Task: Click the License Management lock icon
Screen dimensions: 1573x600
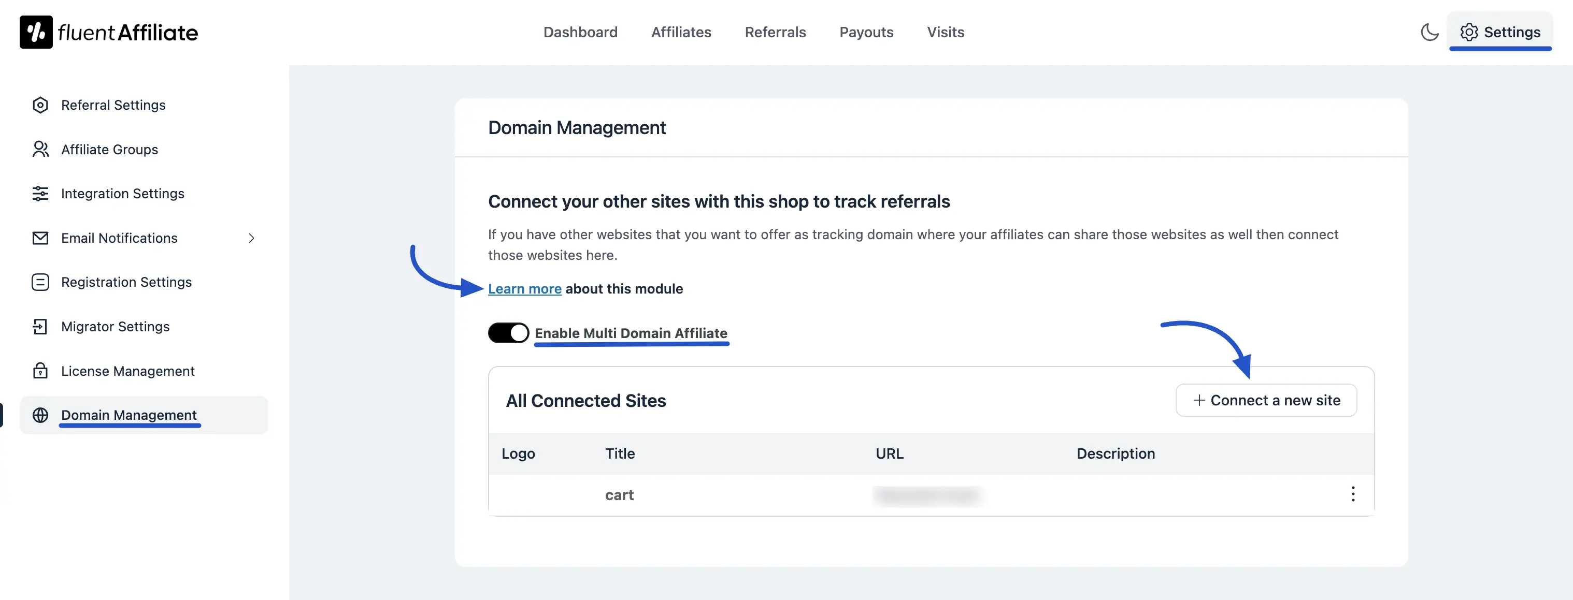Action: pos(40,371)
